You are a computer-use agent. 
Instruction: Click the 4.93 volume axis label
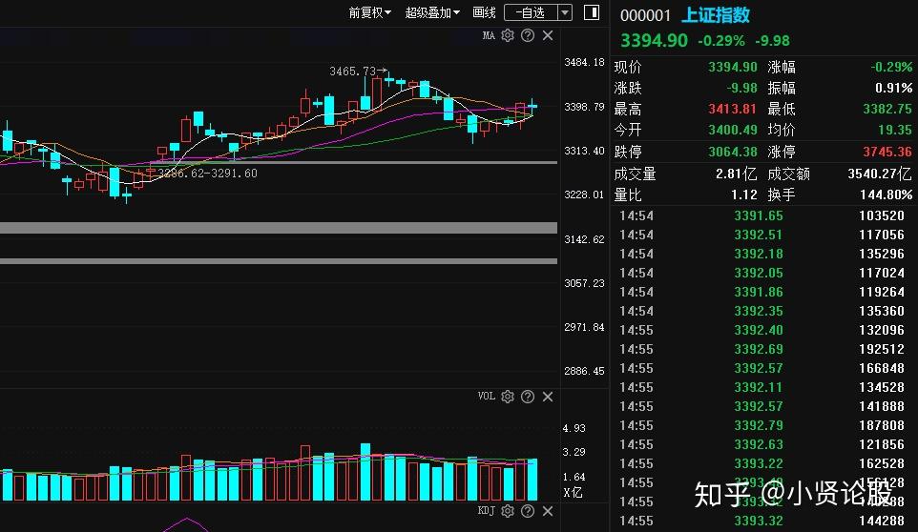coord(574,428)
